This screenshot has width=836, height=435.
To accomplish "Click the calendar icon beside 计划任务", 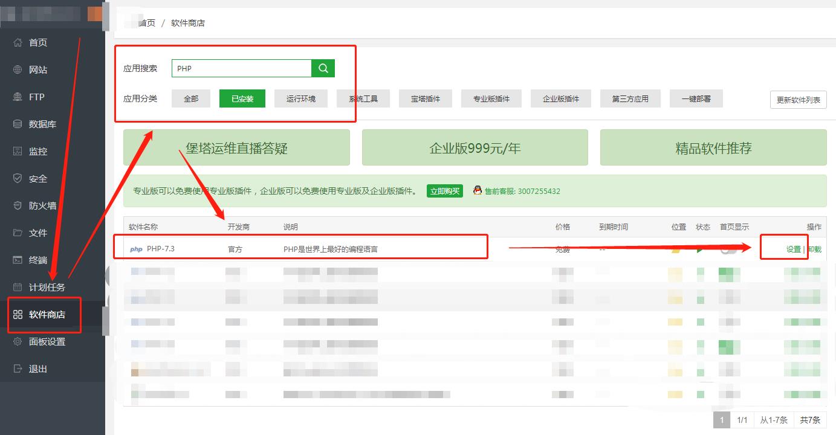I will [18, 287].
